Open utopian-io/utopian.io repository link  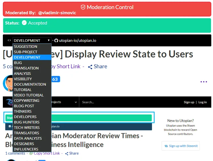pyautogui.click(x=77, y=41)
